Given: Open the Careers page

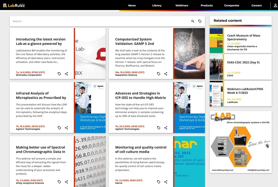Looking at the screenshot, I should (256, 5).
